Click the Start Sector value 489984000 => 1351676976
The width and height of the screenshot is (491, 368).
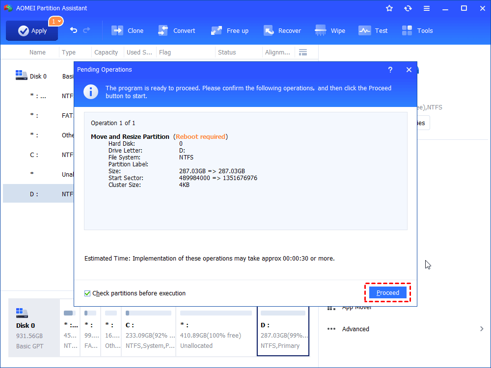[218, 178]
